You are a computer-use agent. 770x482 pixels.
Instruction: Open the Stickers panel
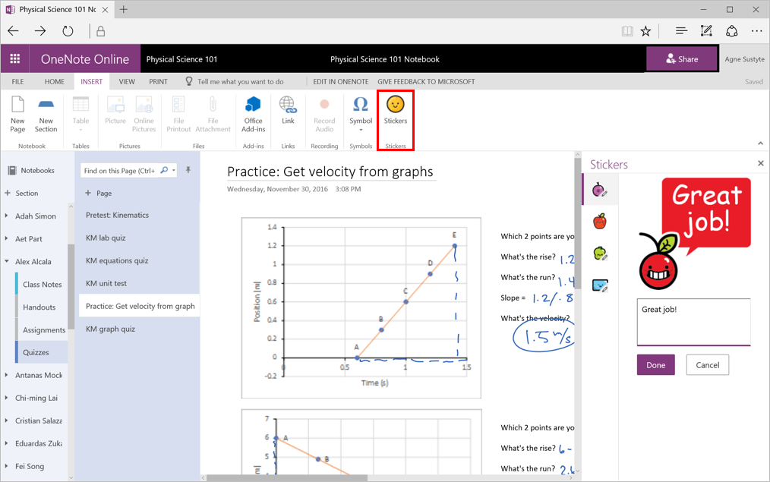tap(395, 114)
